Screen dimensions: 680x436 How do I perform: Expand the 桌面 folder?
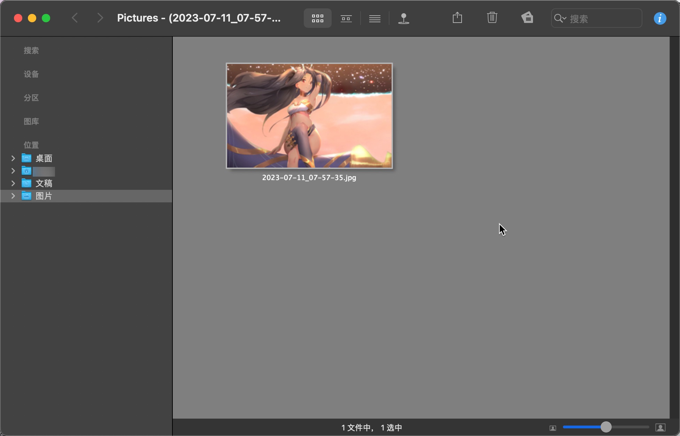13,159
